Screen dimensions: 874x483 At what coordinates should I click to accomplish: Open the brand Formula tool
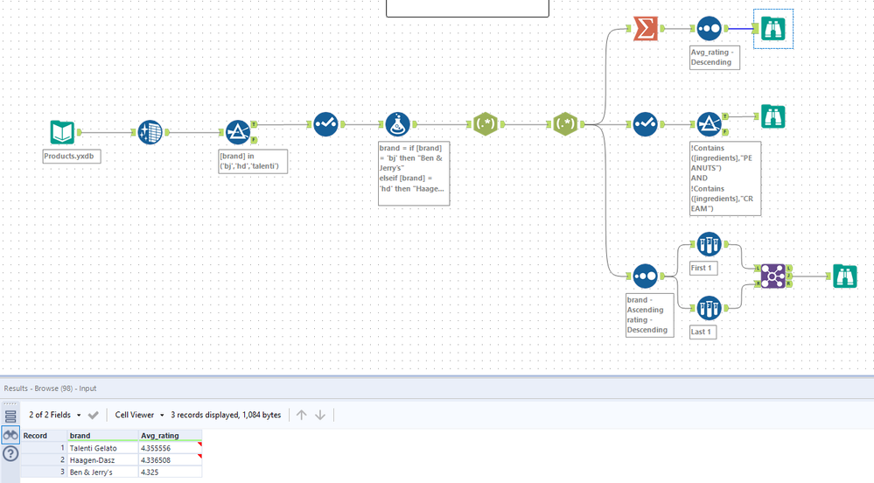pyautogui.click(x=397, y=124)
